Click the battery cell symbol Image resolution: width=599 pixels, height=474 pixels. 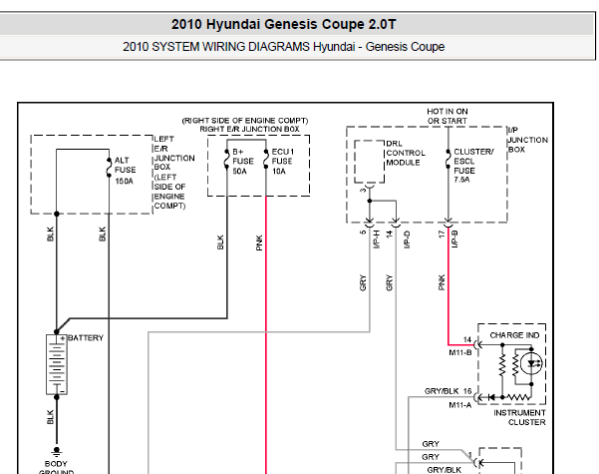pos(57,364)
